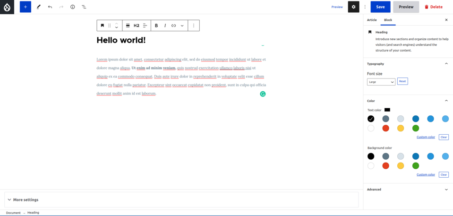Toggle bold formatting
Screen dimensions: 453x216
(156, 26)
